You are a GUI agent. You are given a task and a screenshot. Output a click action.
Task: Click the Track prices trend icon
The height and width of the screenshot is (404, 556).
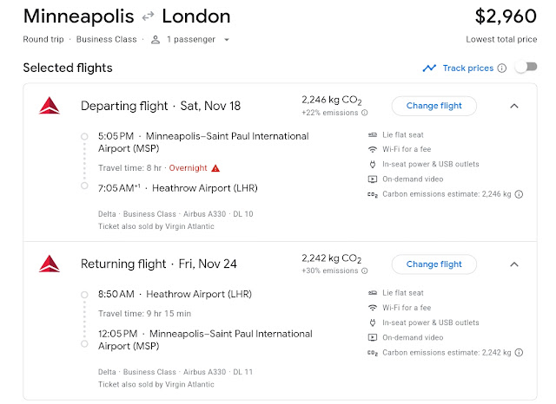pos(429,68)
